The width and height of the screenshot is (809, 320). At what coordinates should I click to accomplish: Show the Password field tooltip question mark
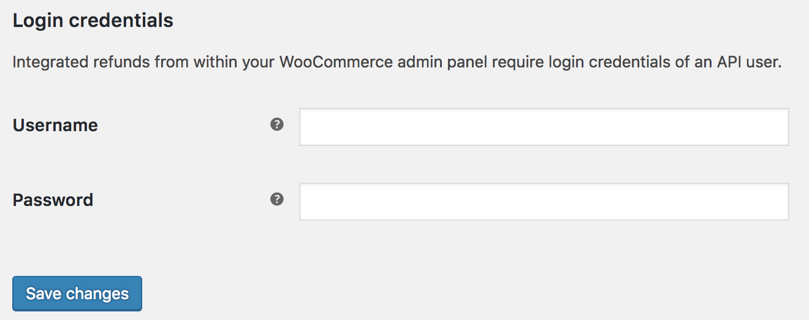[x=277, y=199]
